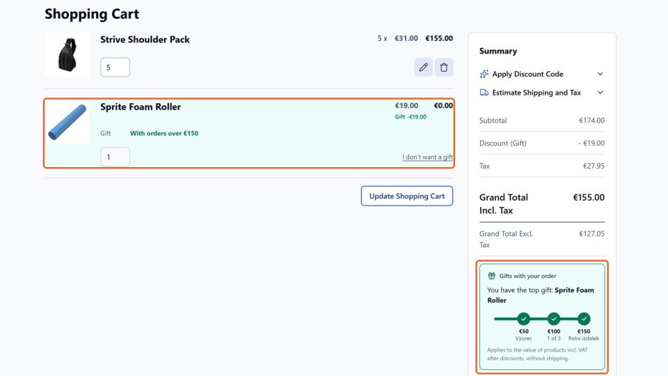
Task: Open the Estimate Shipping and Tax section
Action: [x=542, y=93]
